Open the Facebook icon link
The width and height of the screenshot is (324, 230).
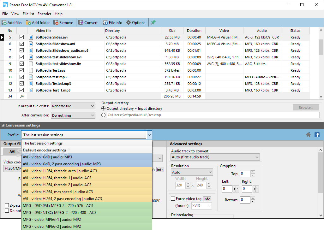(x=317, y=135)
